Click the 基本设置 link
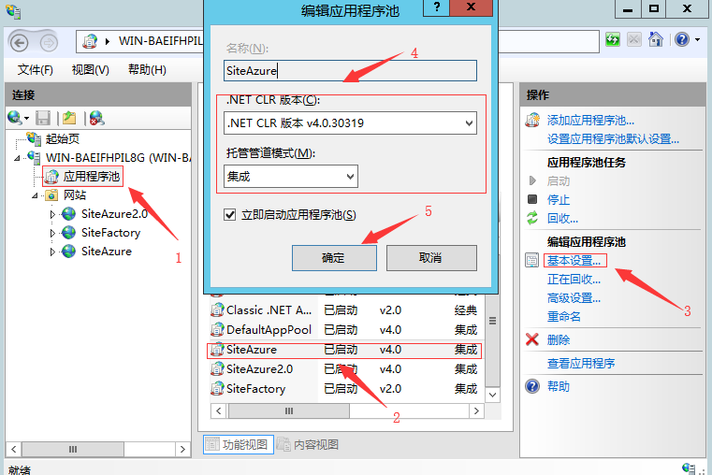Screen dimensions: 712x475 click(x=574, y=261)
